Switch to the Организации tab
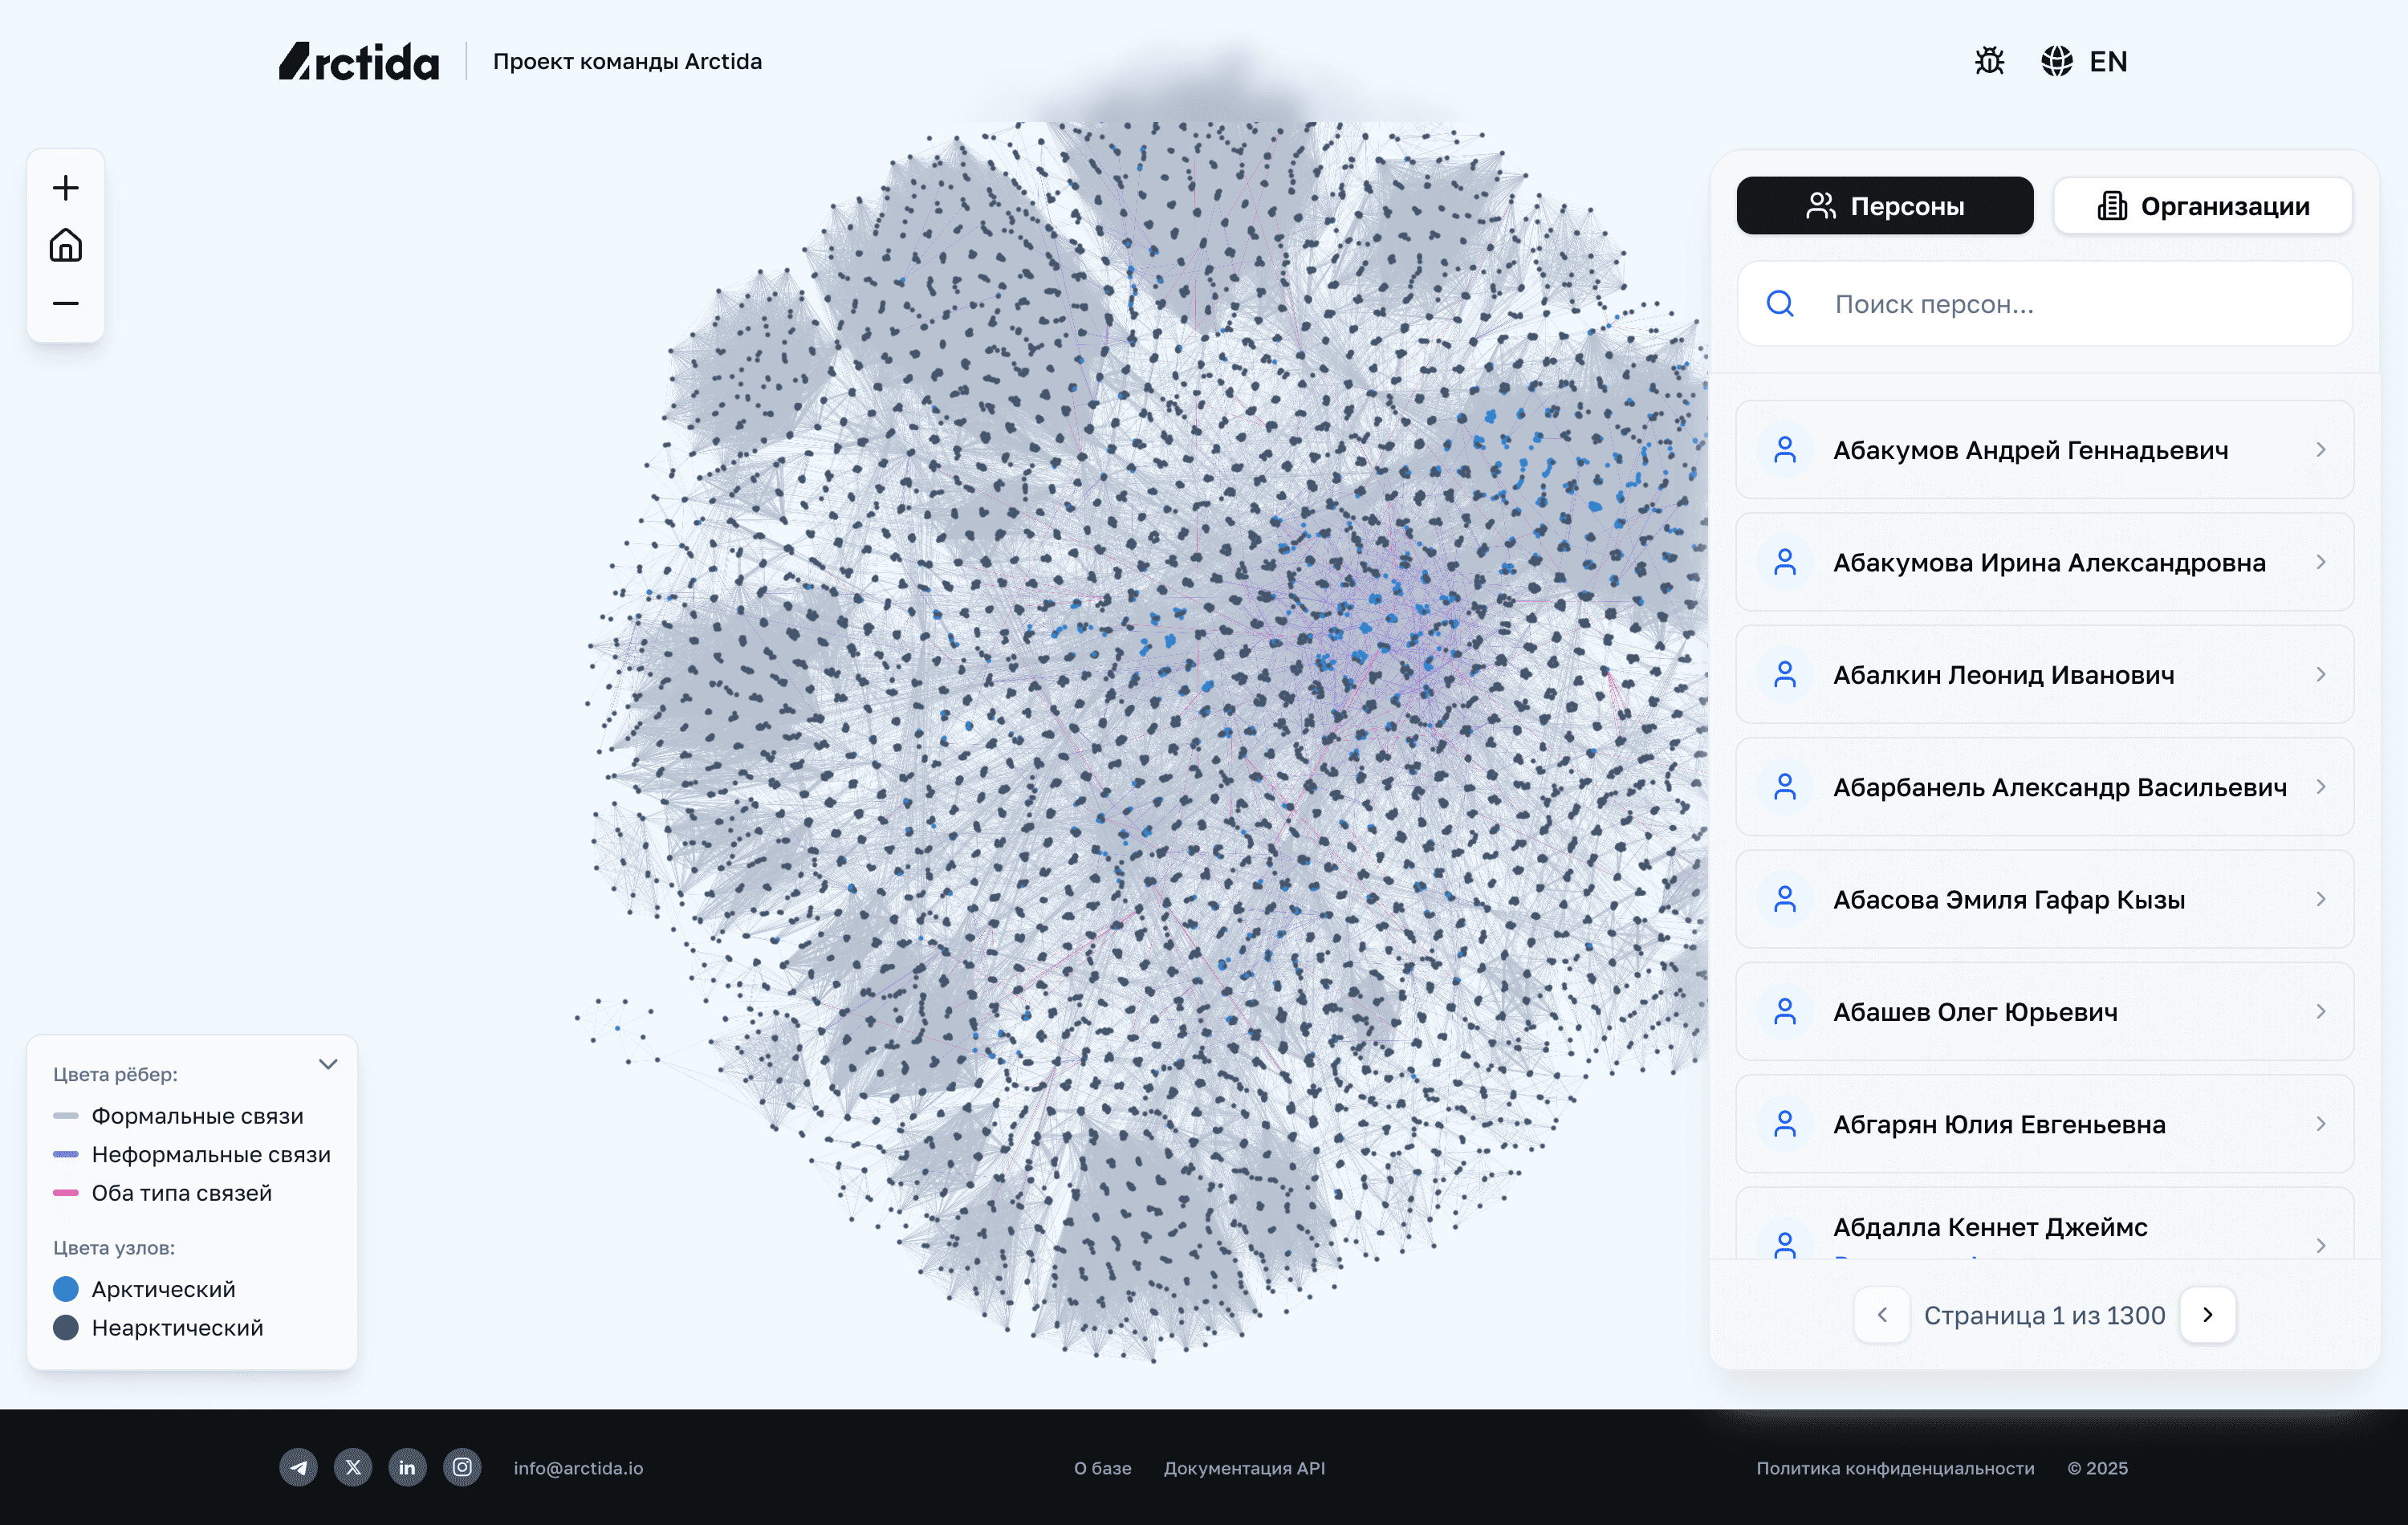 pyautogui.click(x=2203, y=206)
